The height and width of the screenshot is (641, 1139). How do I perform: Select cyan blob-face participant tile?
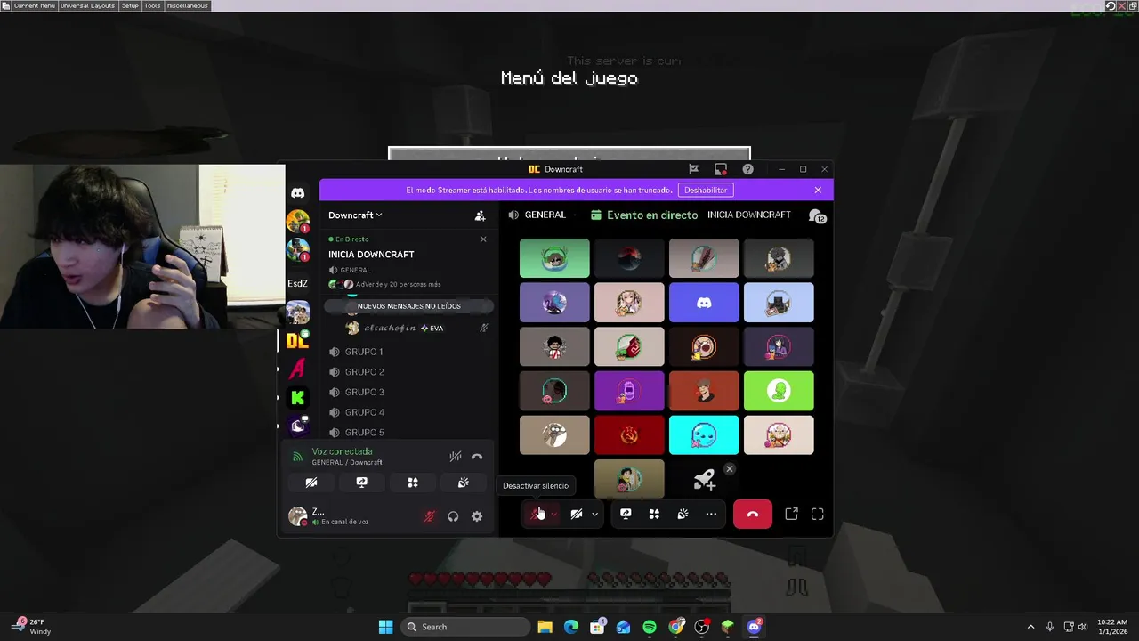point(704,435)
